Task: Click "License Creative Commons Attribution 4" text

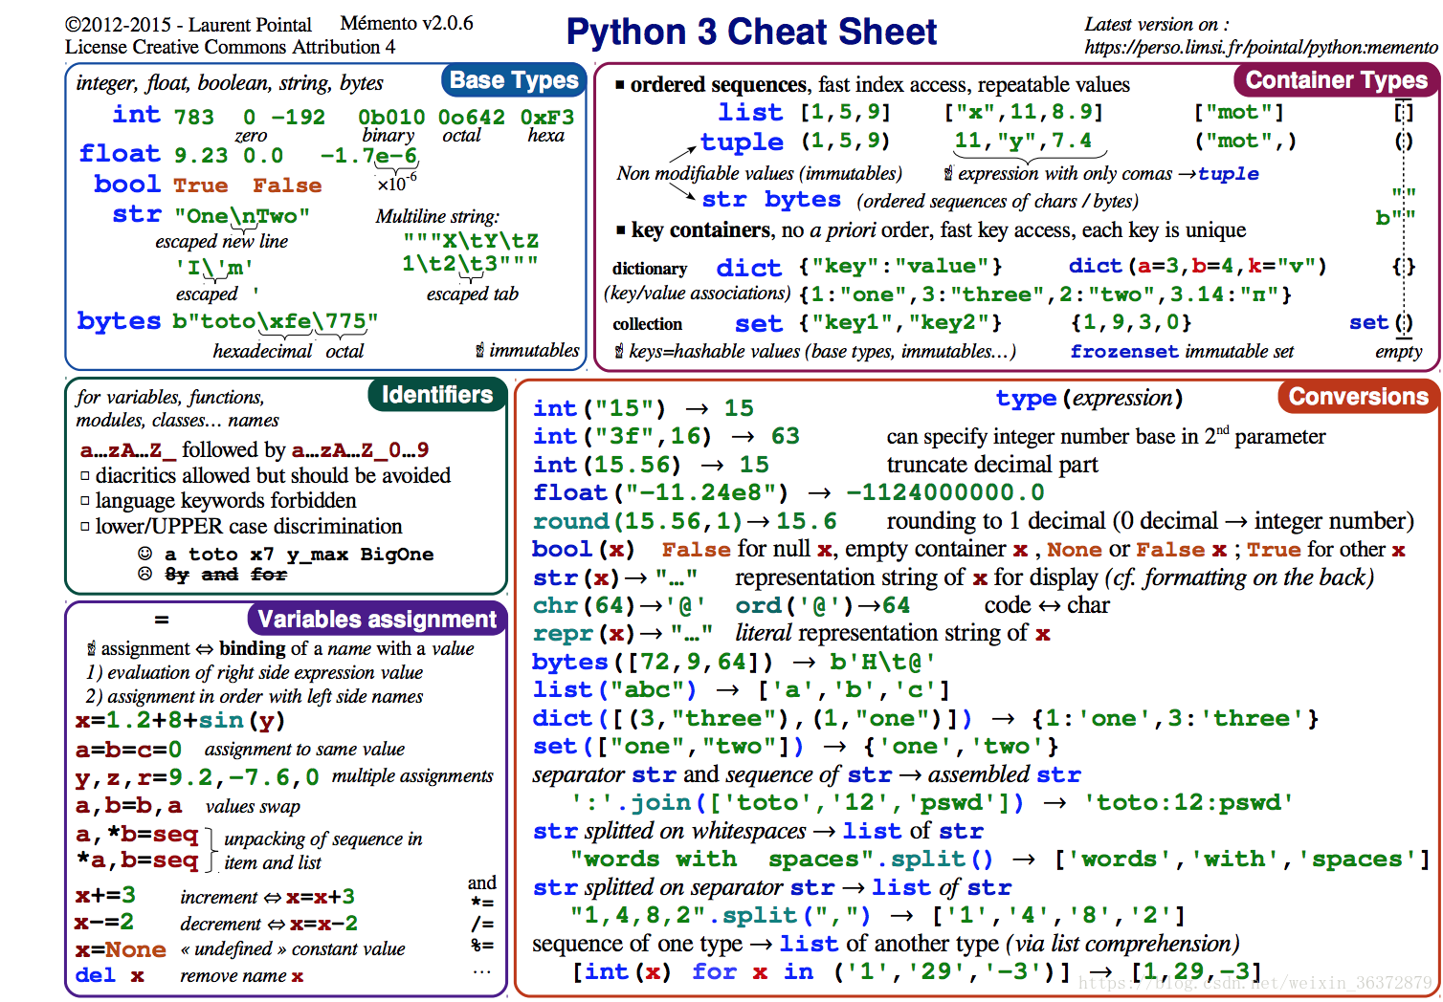Action: pos(230,47)
